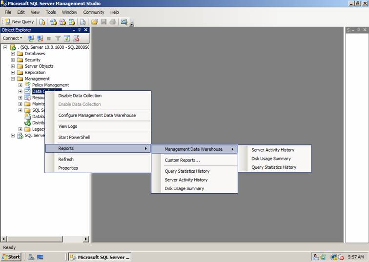This screenshot has height=262, width=369.
Task: Open the Connect dropdown in Object Explorer
Action: click(x=13, y=38)
